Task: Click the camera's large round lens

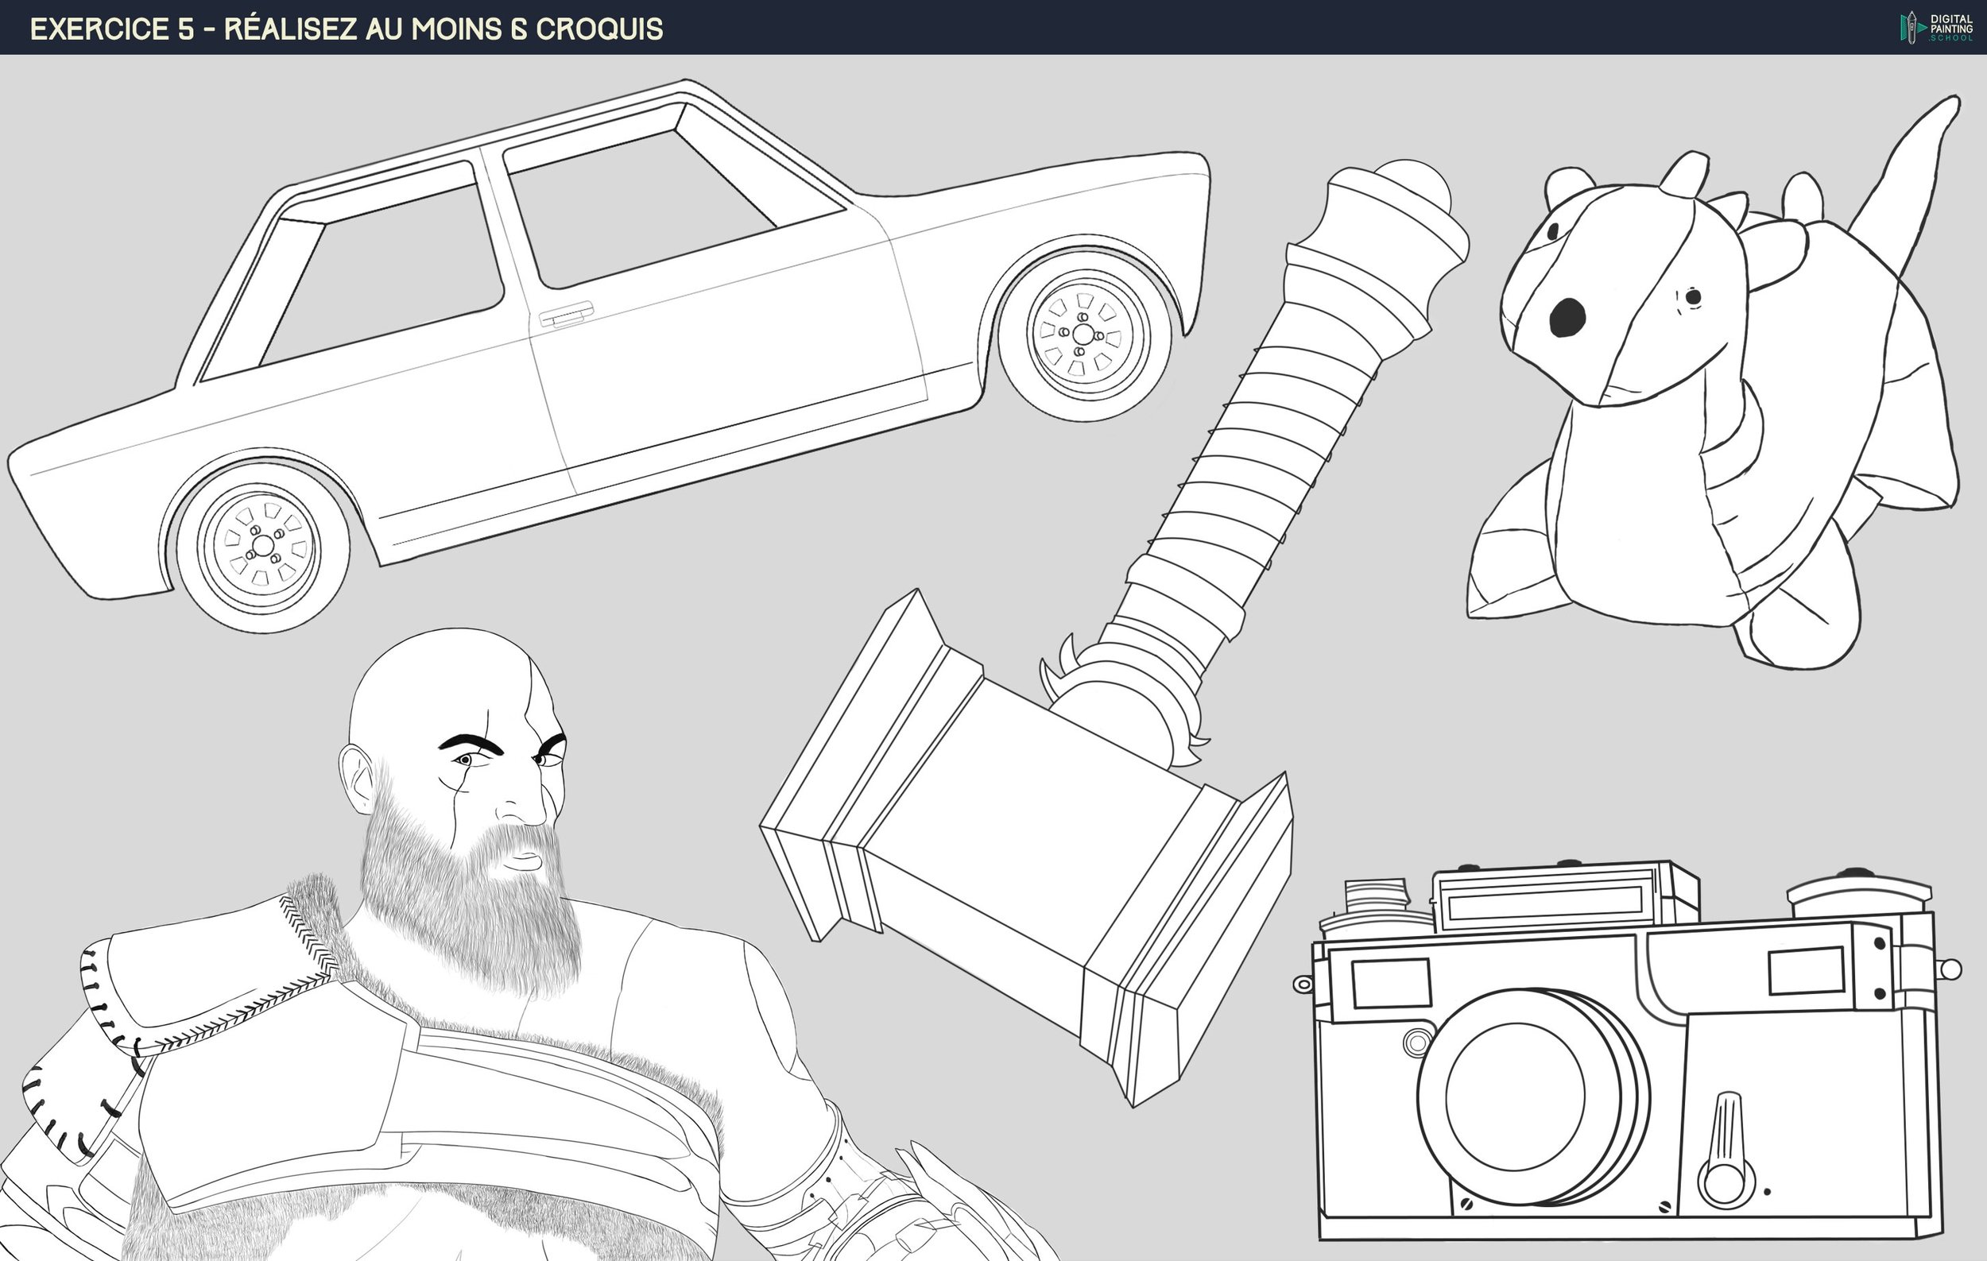Action: [x=1516, y=1097]
